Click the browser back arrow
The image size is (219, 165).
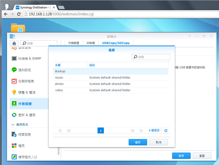pos(6,14)
